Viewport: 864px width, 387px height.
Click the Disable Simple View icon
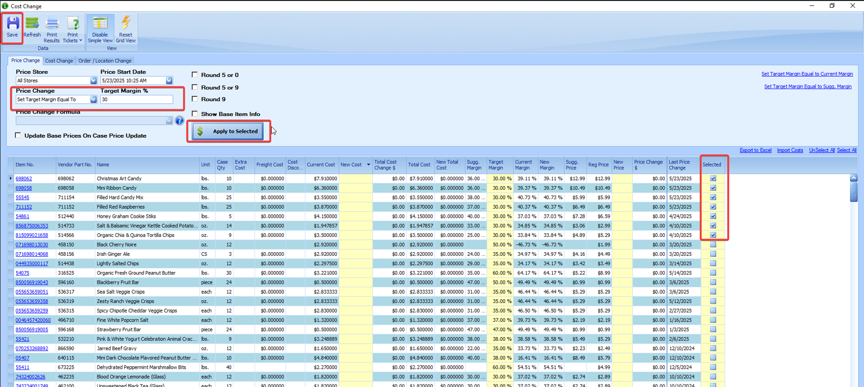(100, 29)
